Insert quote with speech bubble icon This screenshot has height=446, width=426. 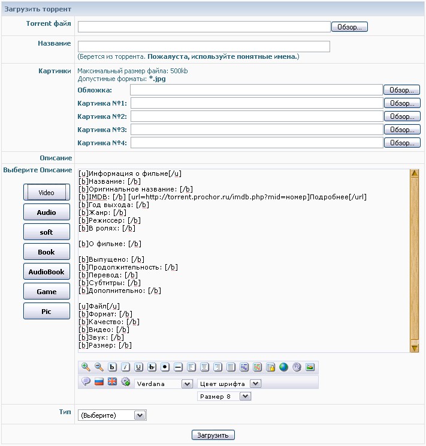coord(86,381)
